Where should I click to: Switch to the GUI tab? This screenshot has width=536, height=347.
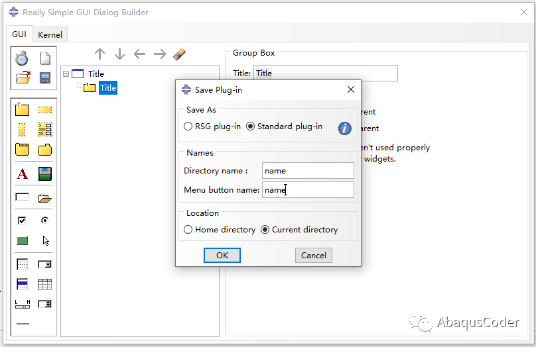(x=19, y=34)
